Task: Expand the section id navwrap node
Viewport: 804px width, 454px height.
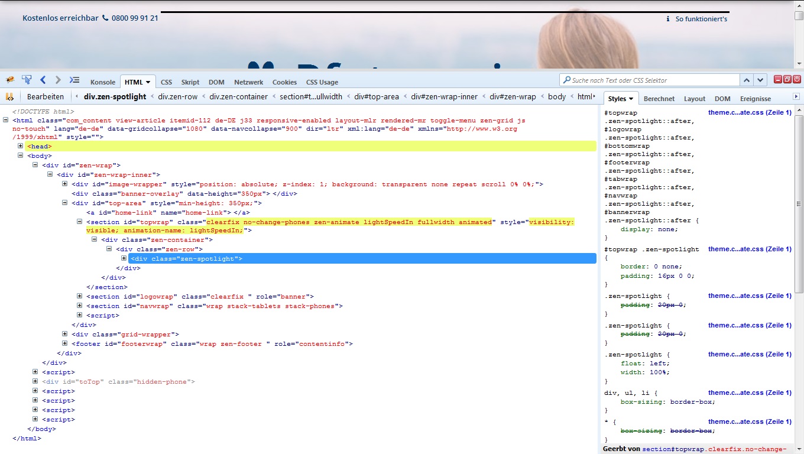Action: (x=79, y=306)
